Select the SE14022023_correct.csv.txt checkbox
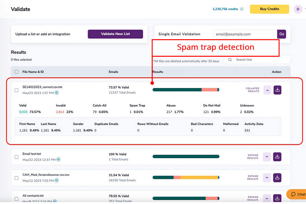The width and height of the screenshot is (306, 204). [x=17, y=90]
